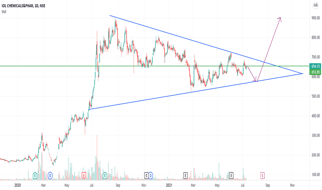
Task: Click the 900.00 price axis label
Action: click(x=316, y=18)
